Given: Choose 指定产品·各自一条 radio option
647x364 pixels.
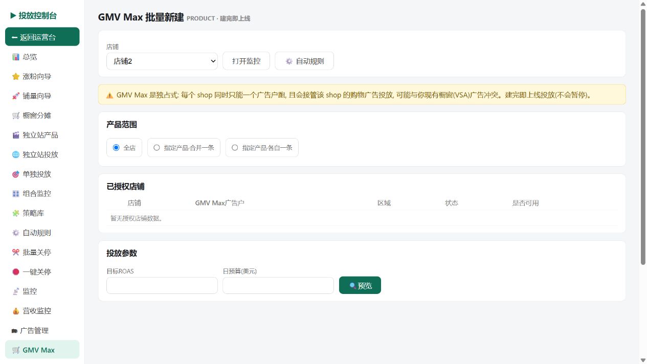Looking at the screenshot, I should (x=262, y=148).
